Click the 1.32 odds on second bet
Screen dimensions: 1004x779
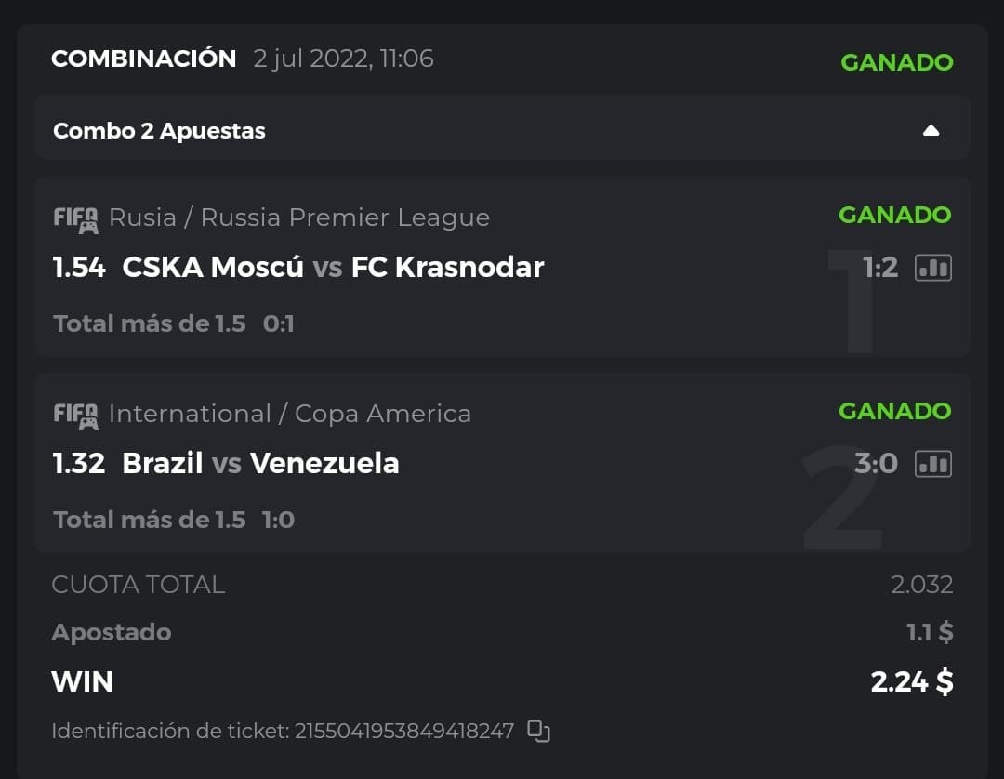[x=79, y=463]
